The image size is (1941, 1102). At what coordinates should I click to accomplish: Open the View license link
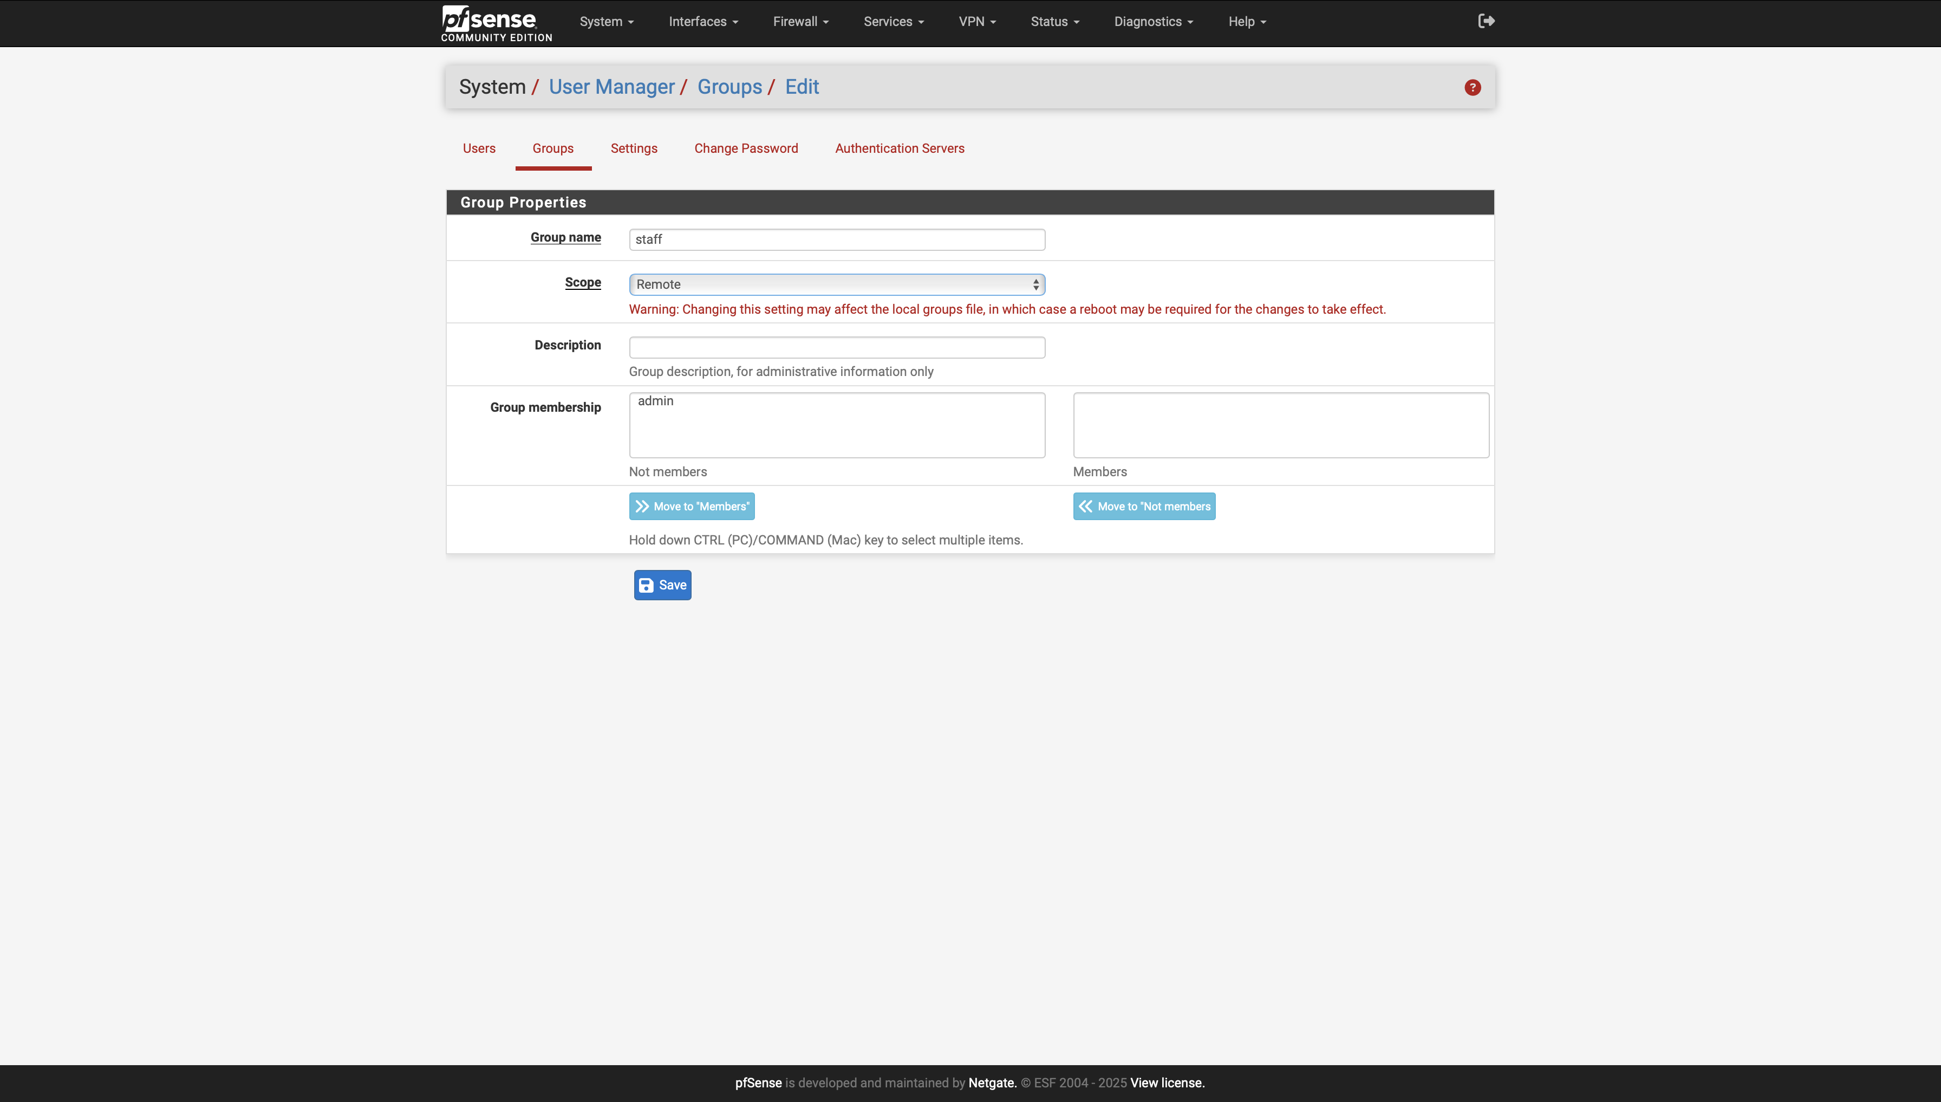click(x=1167, y=1082)
